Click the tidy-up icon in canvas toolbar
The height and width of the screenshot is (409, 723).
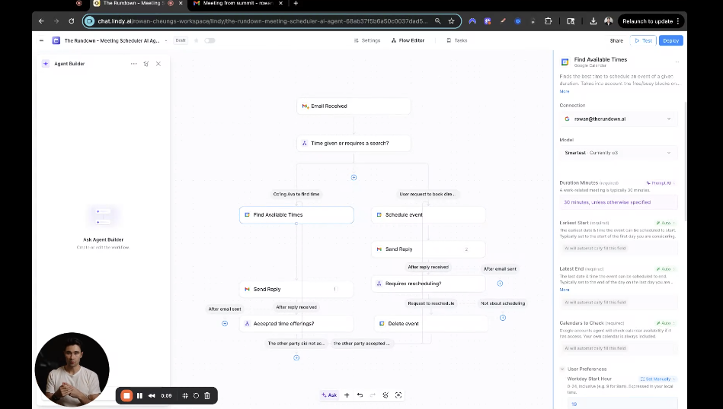pos(385,395)
